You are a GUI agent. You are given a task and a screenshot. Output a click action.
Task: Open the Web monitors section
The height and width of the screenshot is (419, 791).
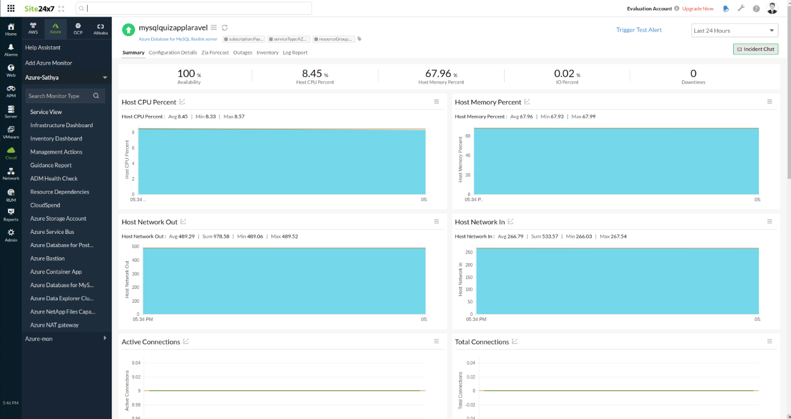(x=11, y=71)
